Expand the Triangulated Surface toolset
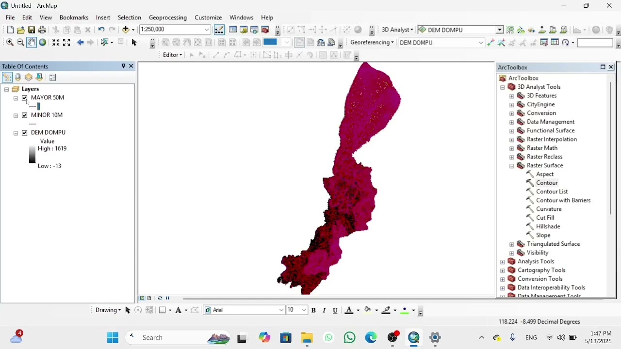The width and height of the screenshot is (621, 349). coord(512,244)
